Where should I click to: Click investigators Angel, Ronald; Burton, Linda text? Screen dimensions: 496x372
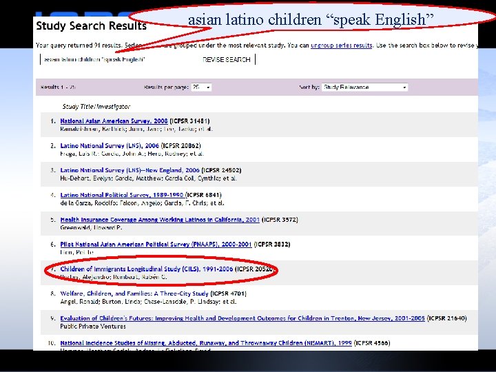148,302
